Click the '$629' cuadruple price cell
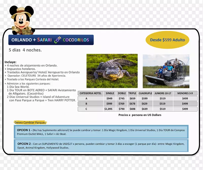 [x=144, y=104]
